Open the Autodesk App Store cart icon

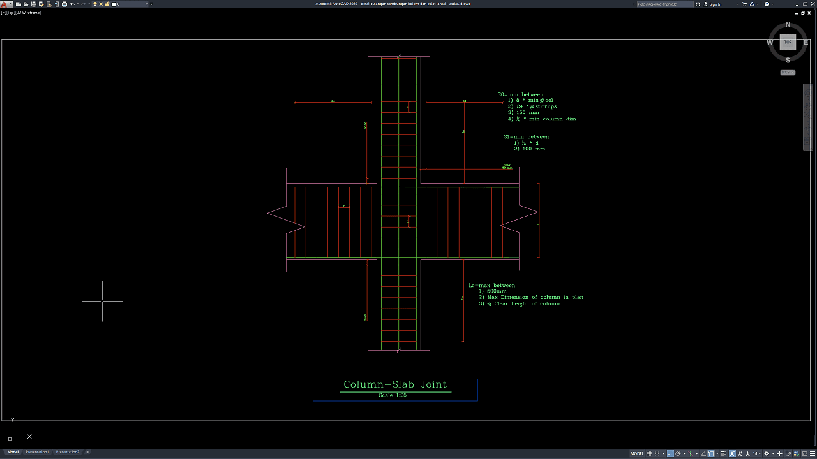coord(745,4)
